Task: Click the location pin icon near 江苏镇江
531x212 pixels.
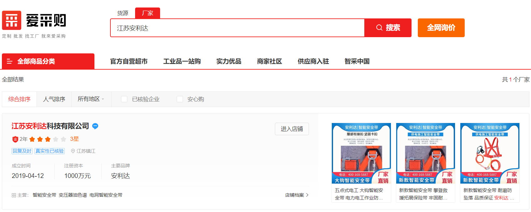Action: [x=73, y=151]
